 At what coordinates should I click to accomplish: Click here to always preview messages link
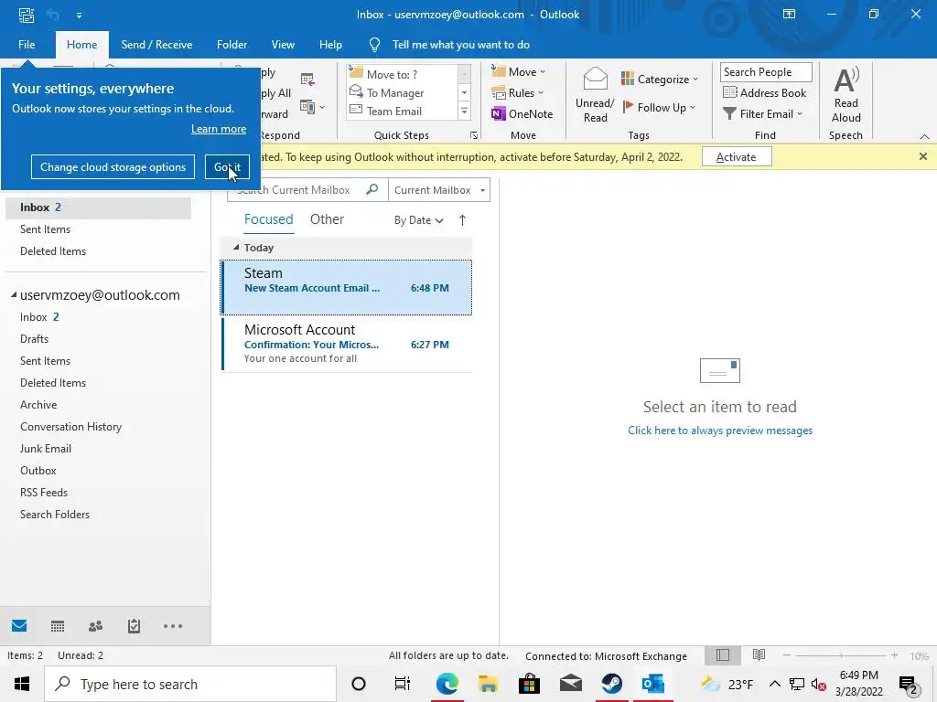[x=720, y=431]
